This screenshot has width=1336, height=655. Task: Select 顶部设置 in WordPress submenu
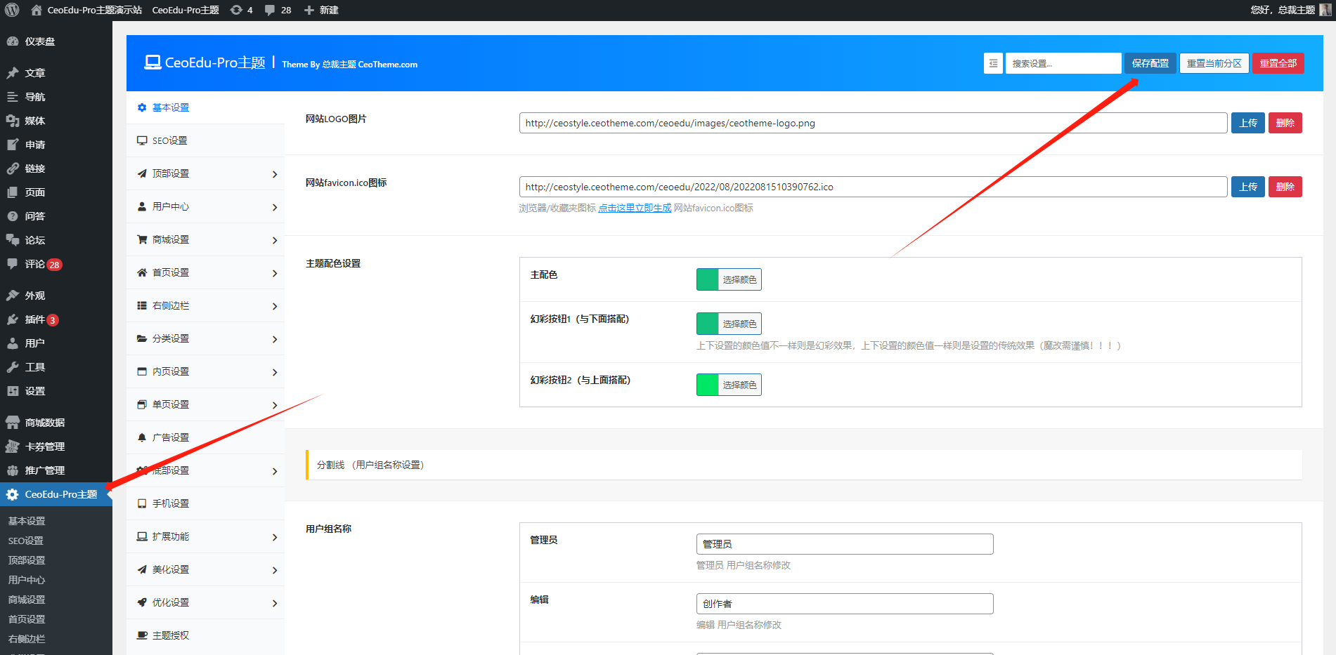coord(27,560)
